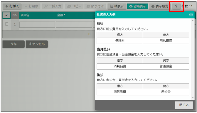197x113 pixels.
Task: Click the 保険料 table cell
Action: point(120,41)
